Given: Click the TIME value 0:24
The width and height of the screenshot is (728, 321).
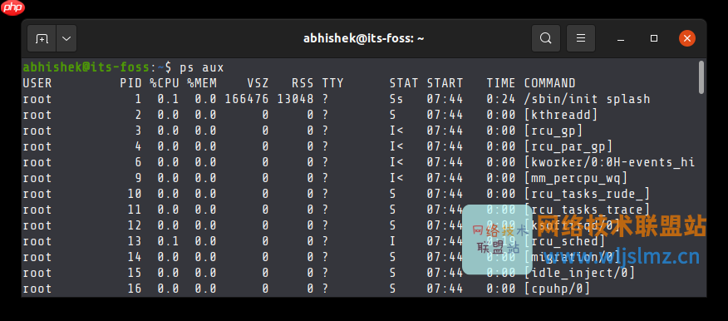Looking at the screenshot, I should [501, 99].
